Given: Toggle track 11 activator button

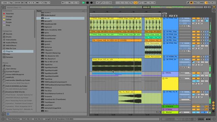Looking at the screenshot, I should pos(196,18).
